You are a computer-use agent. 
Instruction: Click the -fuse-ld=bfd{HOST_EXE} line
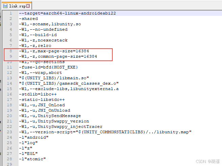click(x=49, y=67)
